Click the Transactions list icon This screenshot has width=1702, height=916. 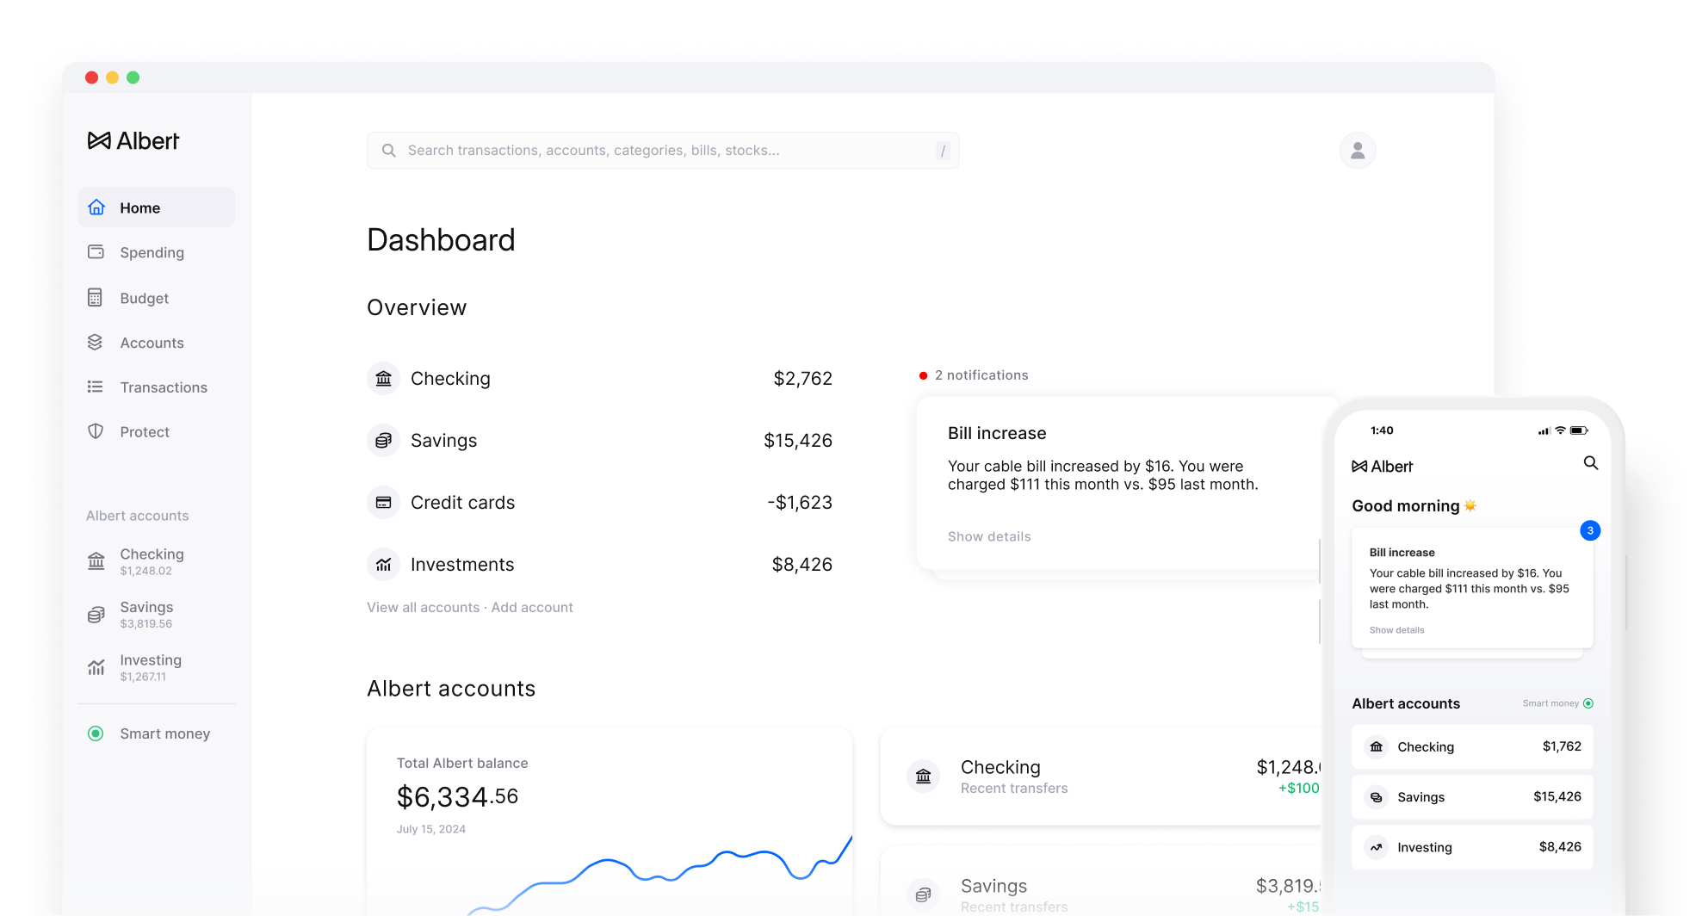click(96, 387)
